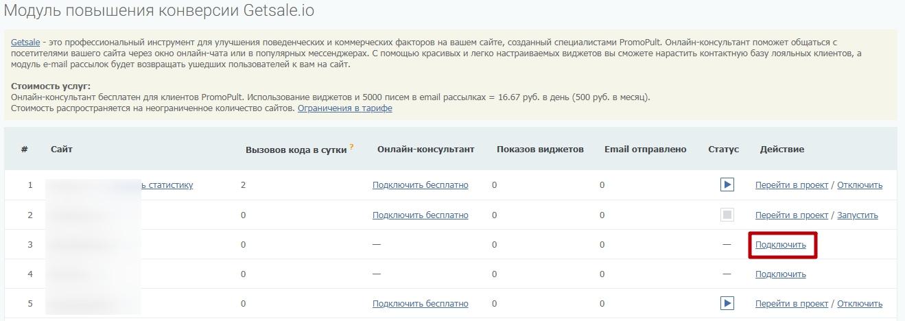Screen dimensions: 905x321
Task: Open the Getsale link in the description
Action: (25, 43)
